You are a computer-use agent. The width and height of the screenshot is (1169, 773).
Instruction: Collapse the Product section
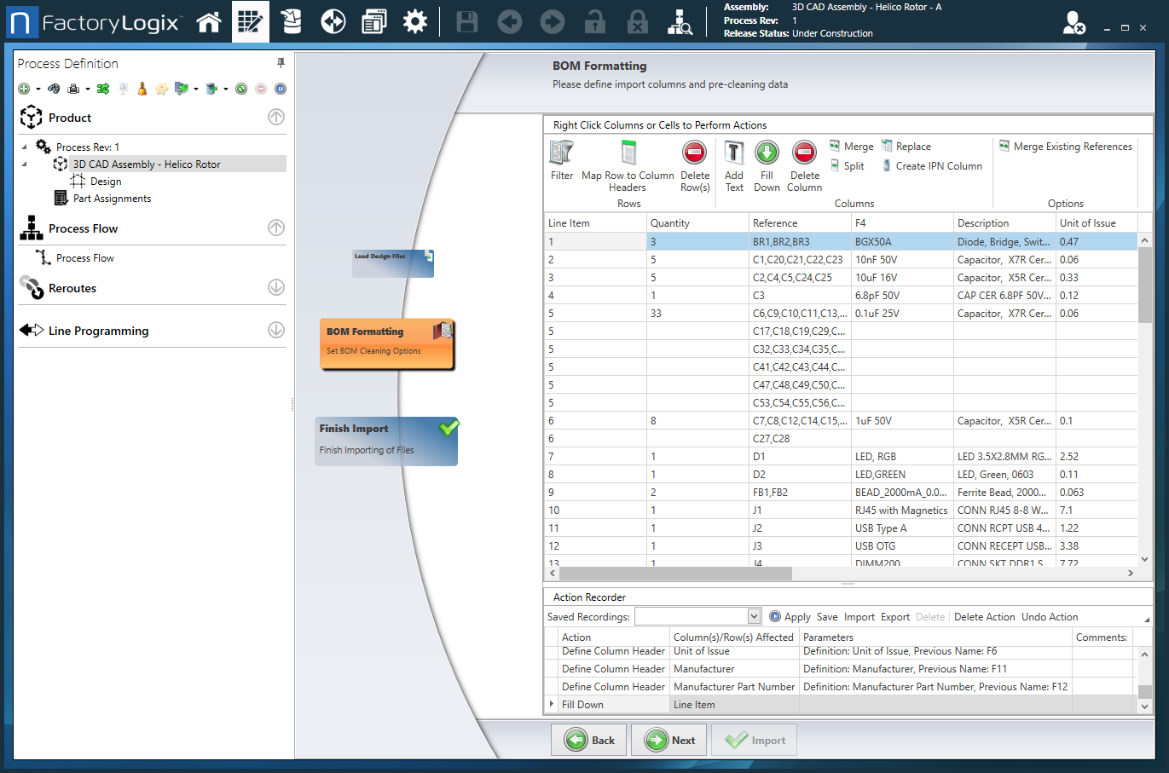pos(276,118)
